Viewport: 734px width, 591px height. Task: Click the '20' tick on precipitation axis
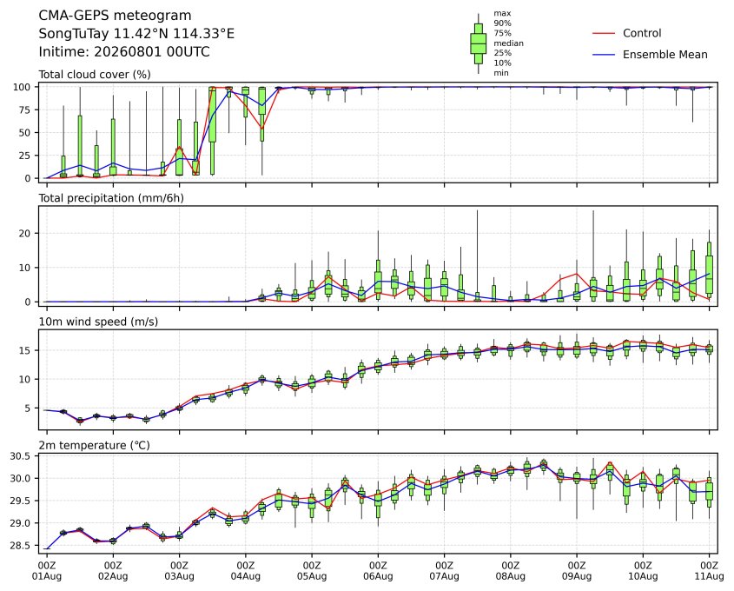coord(25,233)
